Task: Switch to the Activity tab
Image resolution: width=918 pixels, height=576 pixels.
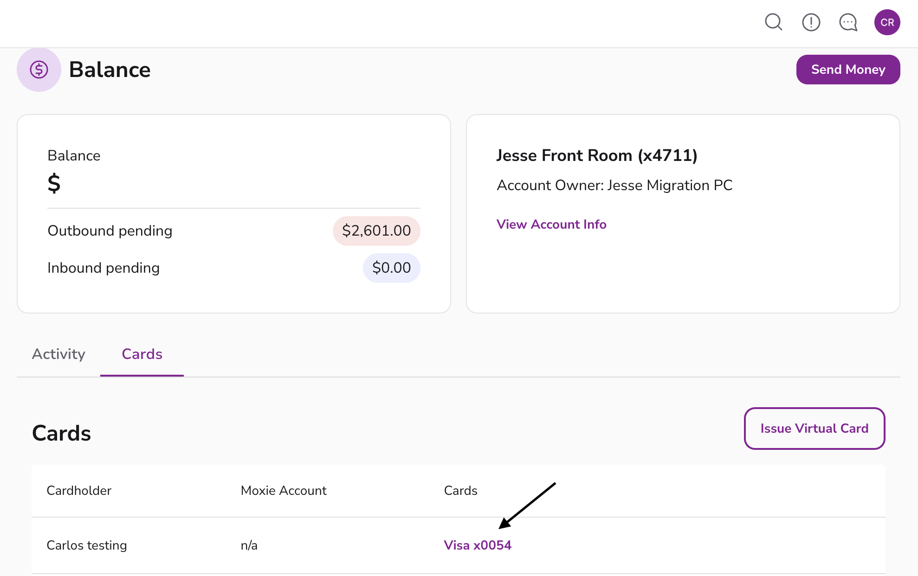Action: (x=58, y=354)
